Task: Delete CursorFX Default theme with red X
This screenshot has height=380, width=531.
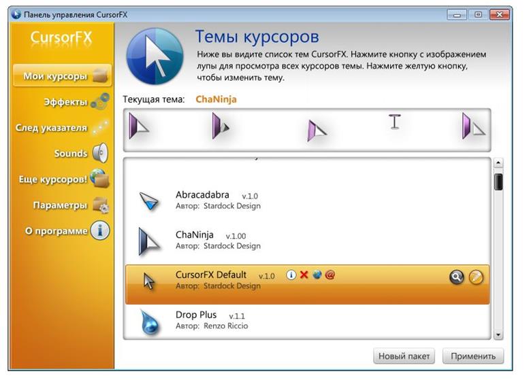Action: pyautogui.click(x=304, y=275)
